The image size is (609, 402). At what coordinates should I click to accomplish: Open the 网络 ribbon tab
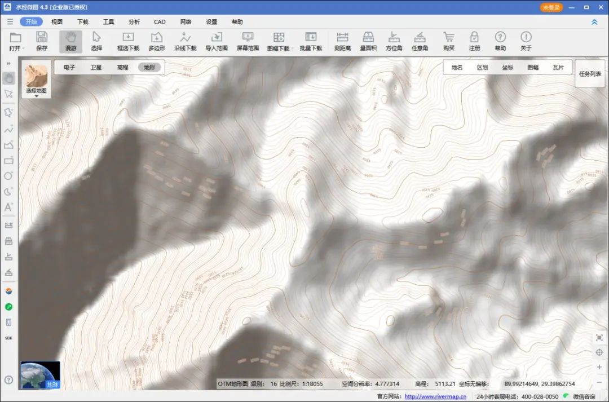pos(186,22)
